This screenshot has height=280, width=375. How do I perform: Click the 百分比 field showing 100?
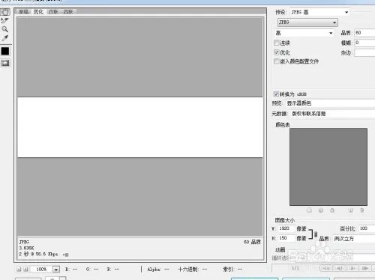367,228
